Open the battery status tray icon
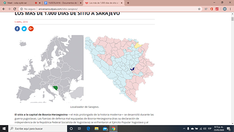 tap(197, 129)
